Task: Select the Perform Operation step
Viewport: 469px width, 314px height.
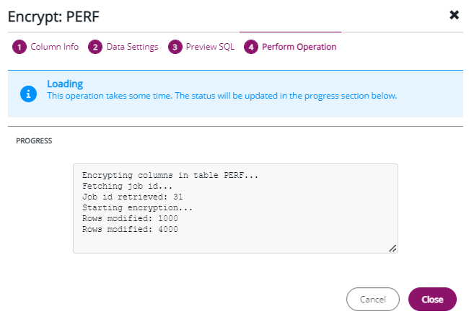Action: coord(299,47)
